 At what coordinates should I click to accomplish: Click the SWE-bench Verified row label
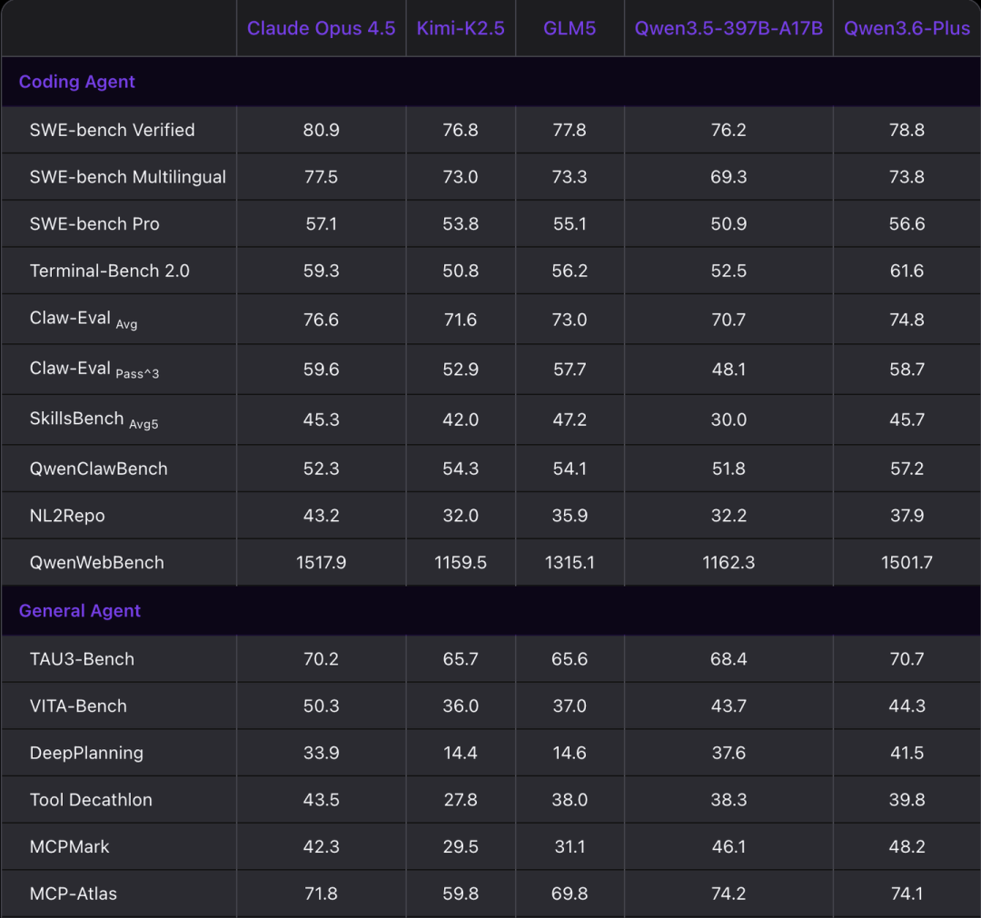(113, 130)
